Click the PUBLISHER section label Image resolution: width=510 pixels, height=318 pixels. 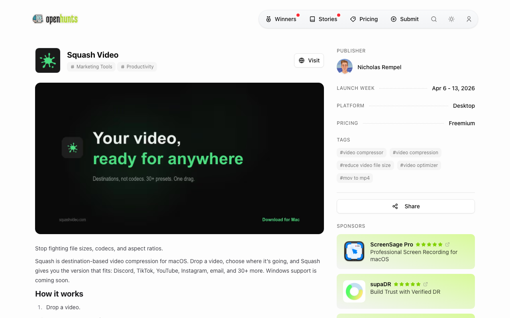pos(351,51)
